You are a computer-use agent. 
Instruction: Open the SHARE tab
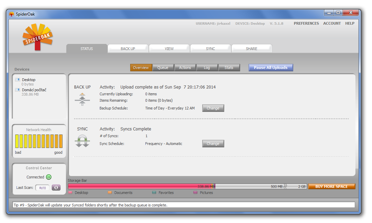(252, 49)
